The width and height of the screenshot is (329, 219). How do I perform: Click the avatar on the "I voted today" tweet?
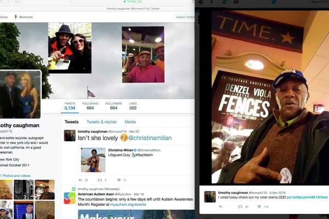(210, 197)
